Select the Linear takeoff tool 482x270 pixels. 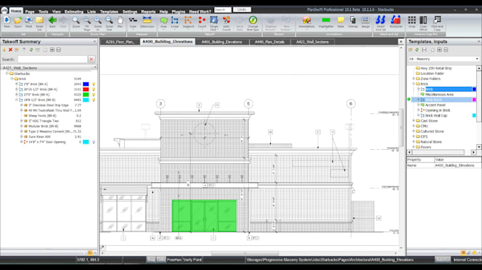tap(174, 20)
